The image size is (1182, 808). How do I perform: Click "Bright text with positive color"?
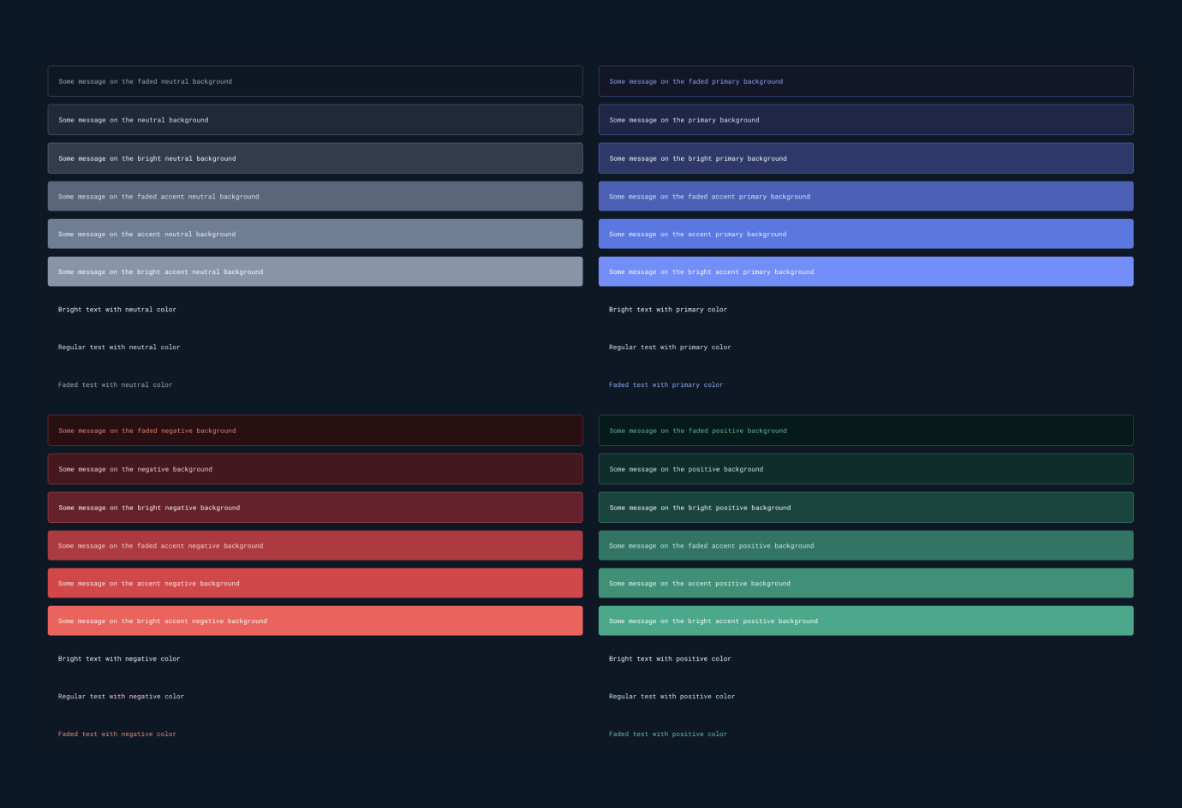670,659
